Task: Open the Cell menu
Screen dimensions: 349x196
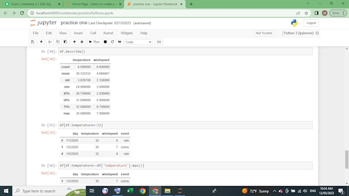Action: pos(93,33)
